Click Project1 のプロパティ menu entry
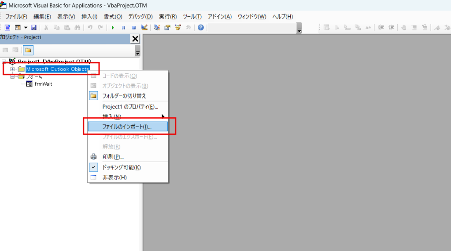 130,106
